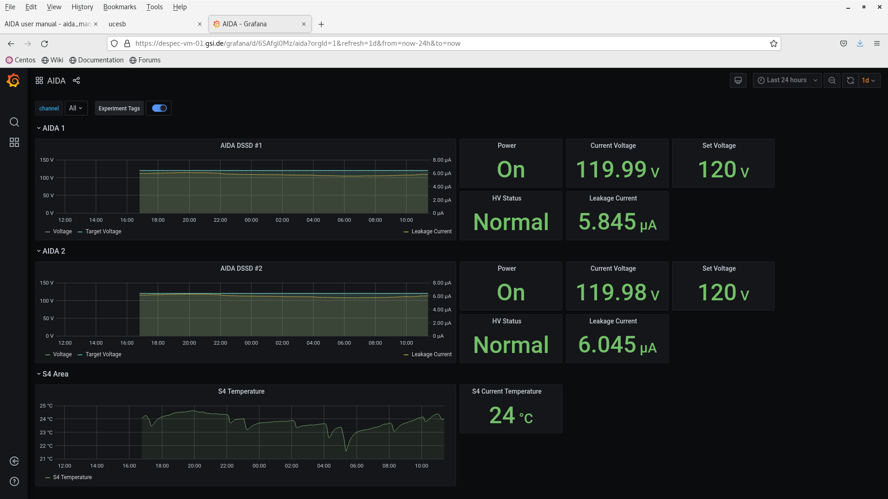Screen dimensions: 888x499
Task: Toggle the Experiment Tags switch
Action: pos(159,108)
